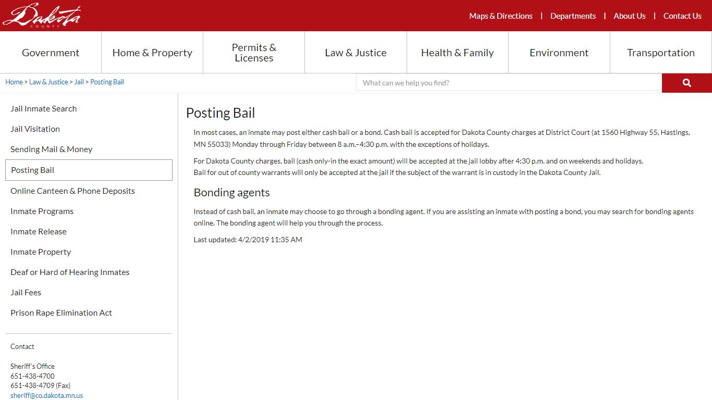712x400 pixels.
Task: Select Posting Bail in sidebar
Action: [89, 170]
